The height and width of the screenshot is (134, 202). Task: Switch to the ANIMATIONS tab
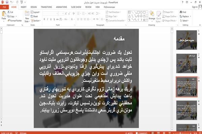pyautogui.click(x=62, y=7)
